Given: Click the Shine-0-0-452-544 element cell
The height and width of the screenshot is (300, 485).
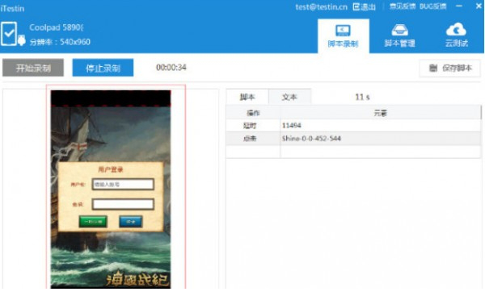Looking at the screenshot, I should coord(311,139).
